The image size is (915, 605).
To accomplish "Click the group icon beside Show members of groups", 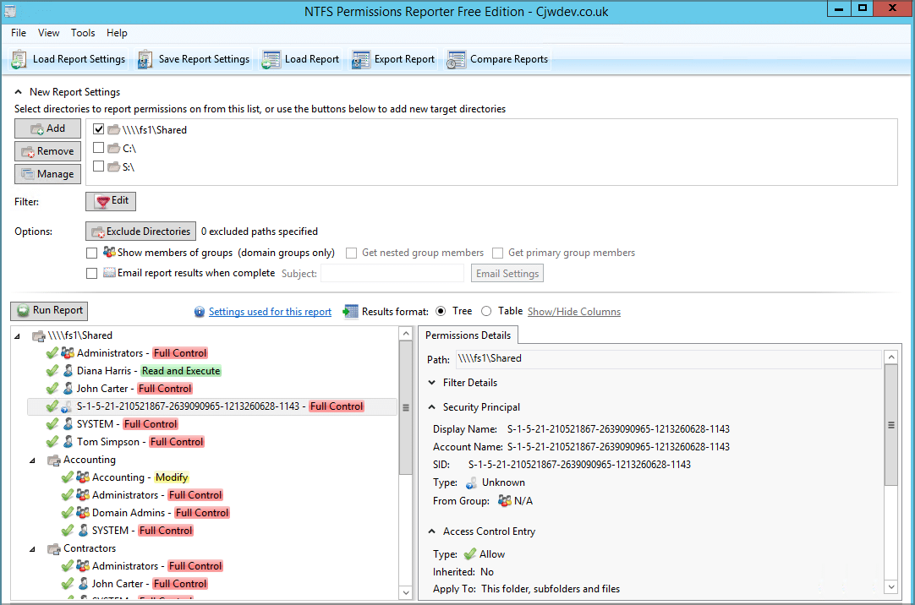I will coord(109,252).
